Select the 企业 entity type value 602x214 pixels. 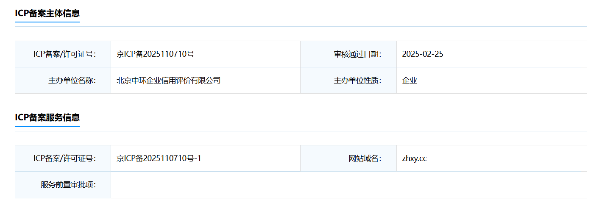click(410, 80)
